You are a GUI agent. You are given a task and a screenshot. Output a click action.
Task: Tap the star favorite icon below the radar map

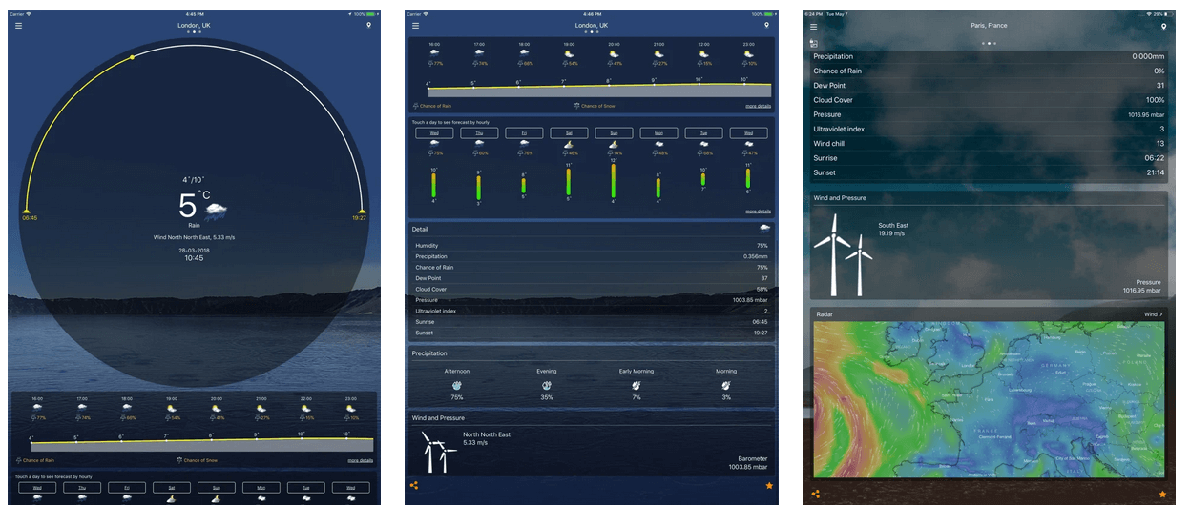click(1162, 495)
